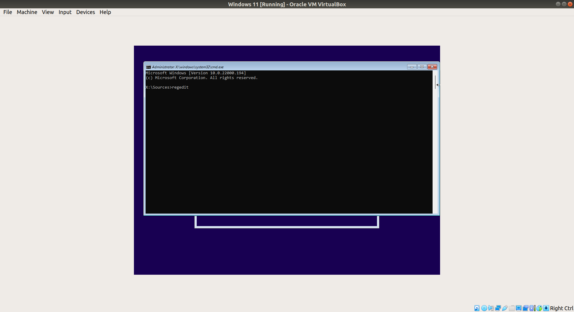Click the network adapters status icon

pyautogui.click(x=498, y=308)
